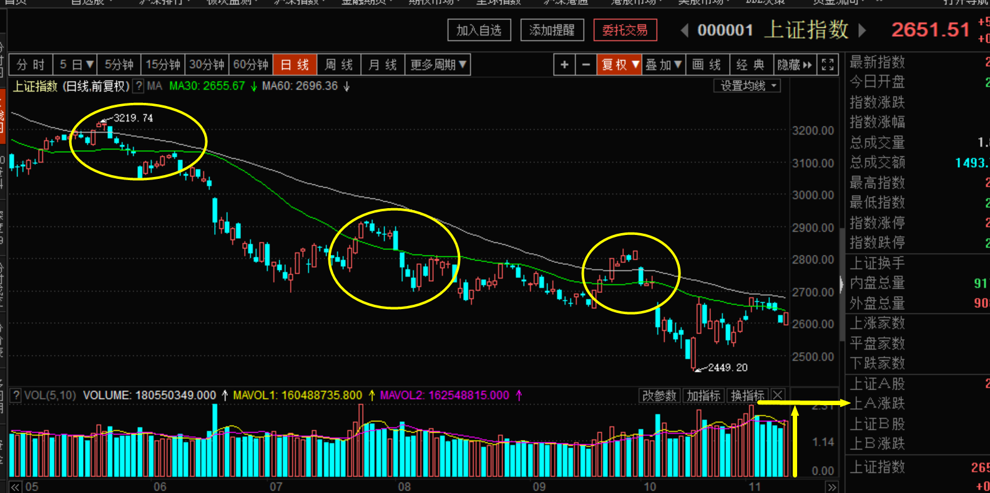The height and width of the screenshot is (493, 990).
Task: Switch to 经典 classic layout
Action: 751,65
